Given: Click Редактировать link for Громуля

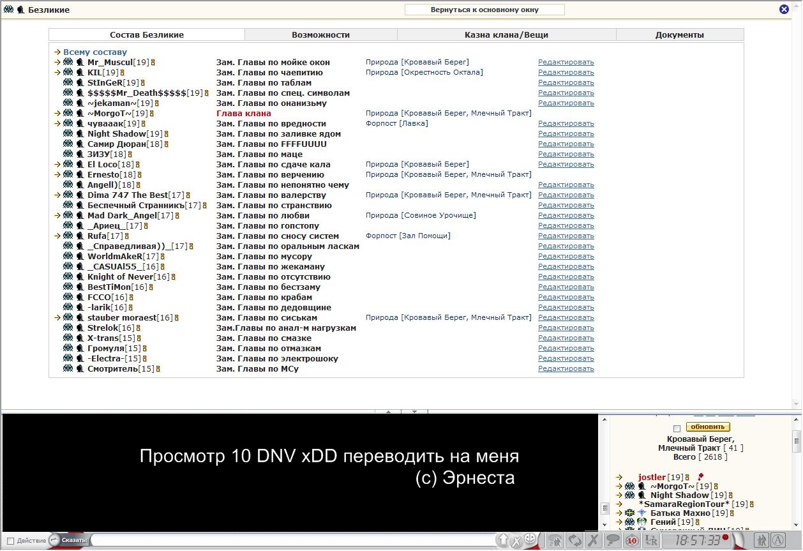Looking at the screenshot, I should 566,349.
